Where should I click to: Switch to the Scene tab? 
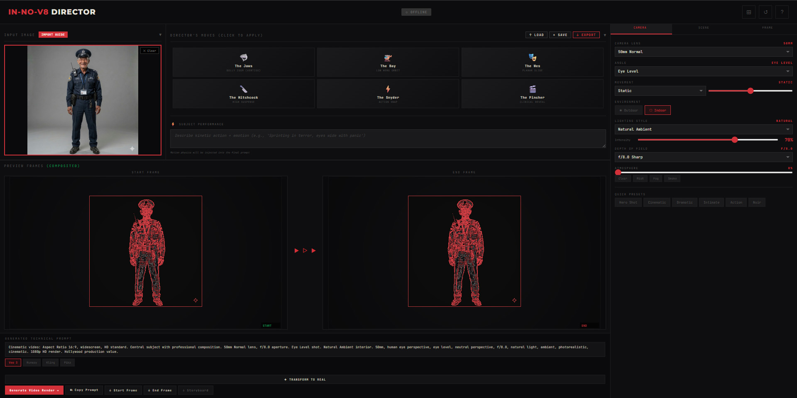pyautogui.click(x=703, y=28)
